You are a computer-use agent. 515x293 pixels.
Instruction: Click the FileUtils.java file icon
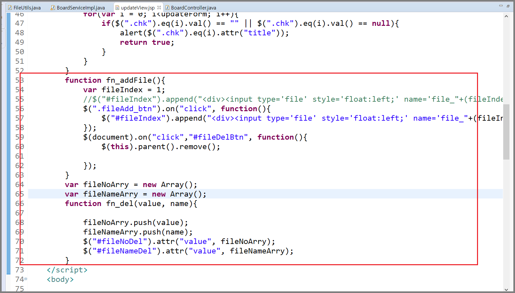click(x=10, y=8)
